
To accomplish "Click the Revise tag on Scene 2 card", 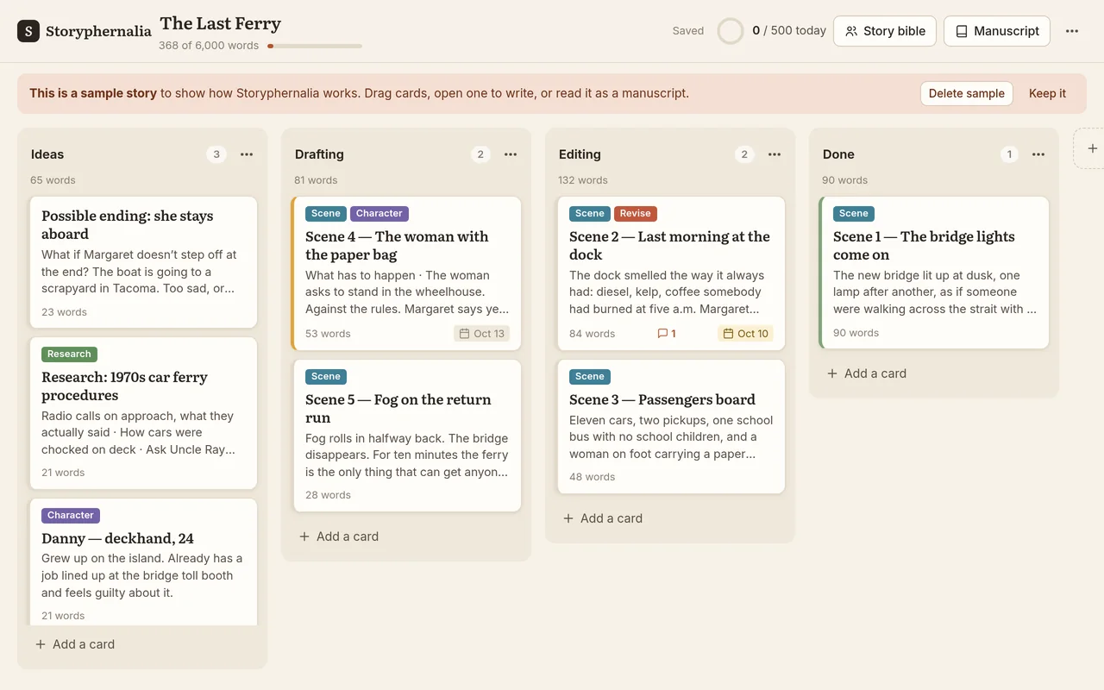I will [x=635, y=214].
